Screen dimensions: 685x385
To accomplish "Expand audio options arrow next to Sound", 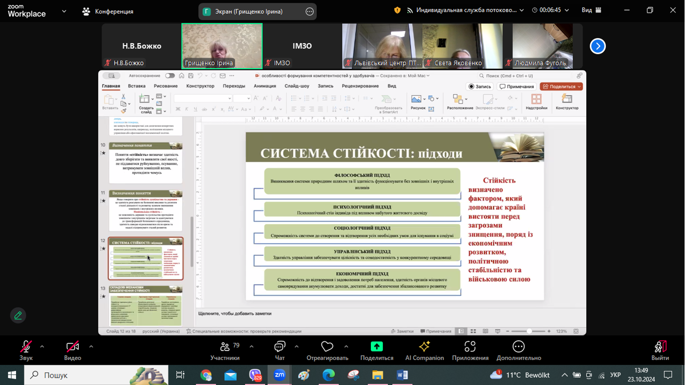I will pos(42,347).
